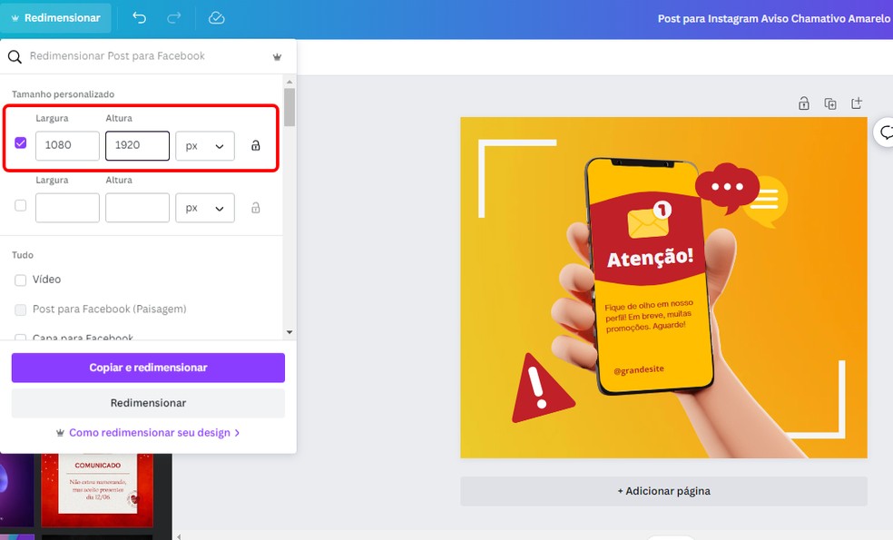Click the cloud save status icon
Screen dimensions: 893x540
[x=216, y=17]
